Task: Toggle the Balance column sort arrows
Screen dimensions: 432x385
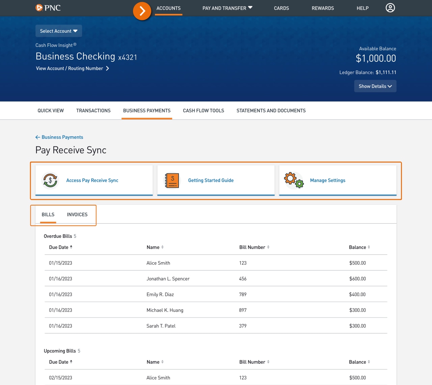Action: point(370,247)
